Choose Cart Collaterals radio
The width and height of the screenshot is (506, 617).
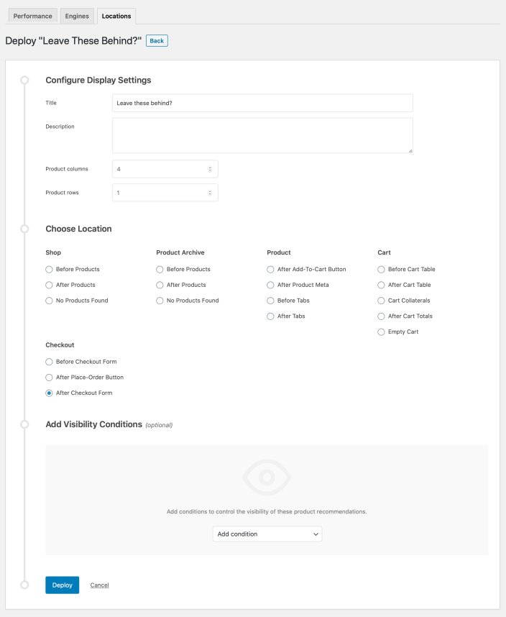(381, 301)
